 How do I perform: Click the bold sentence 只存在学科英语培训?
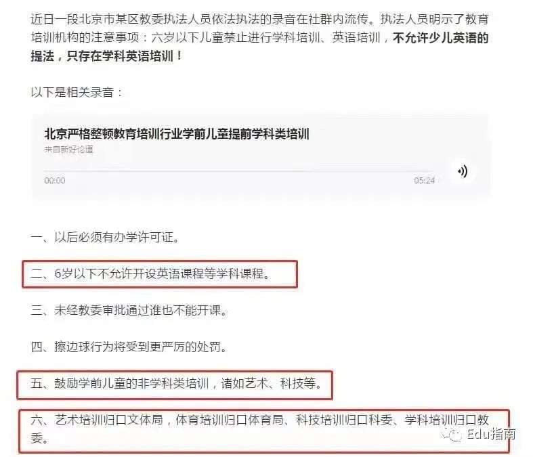pos(124,56)
